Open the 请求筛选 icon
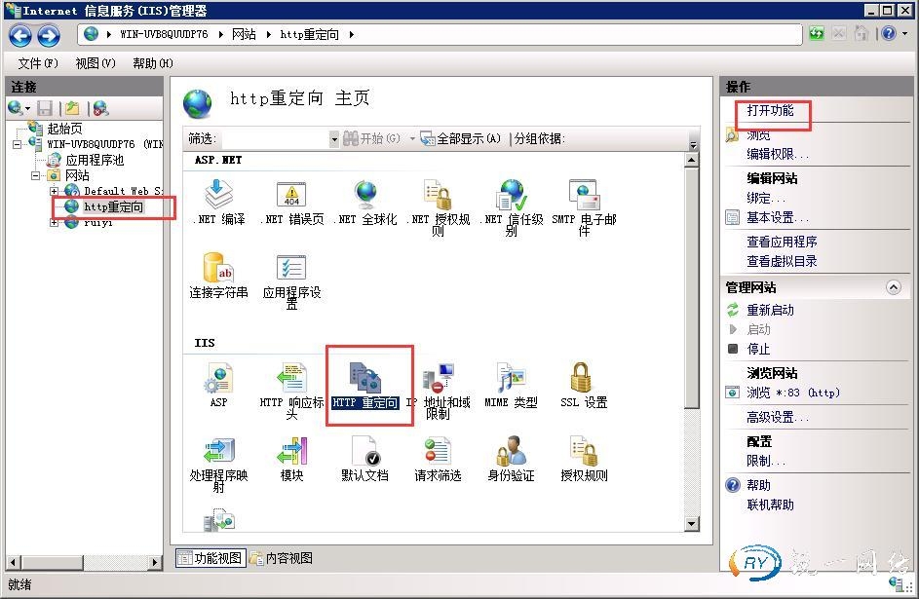The height and width of the screenshot is (599, 919). tap(438, 452)
